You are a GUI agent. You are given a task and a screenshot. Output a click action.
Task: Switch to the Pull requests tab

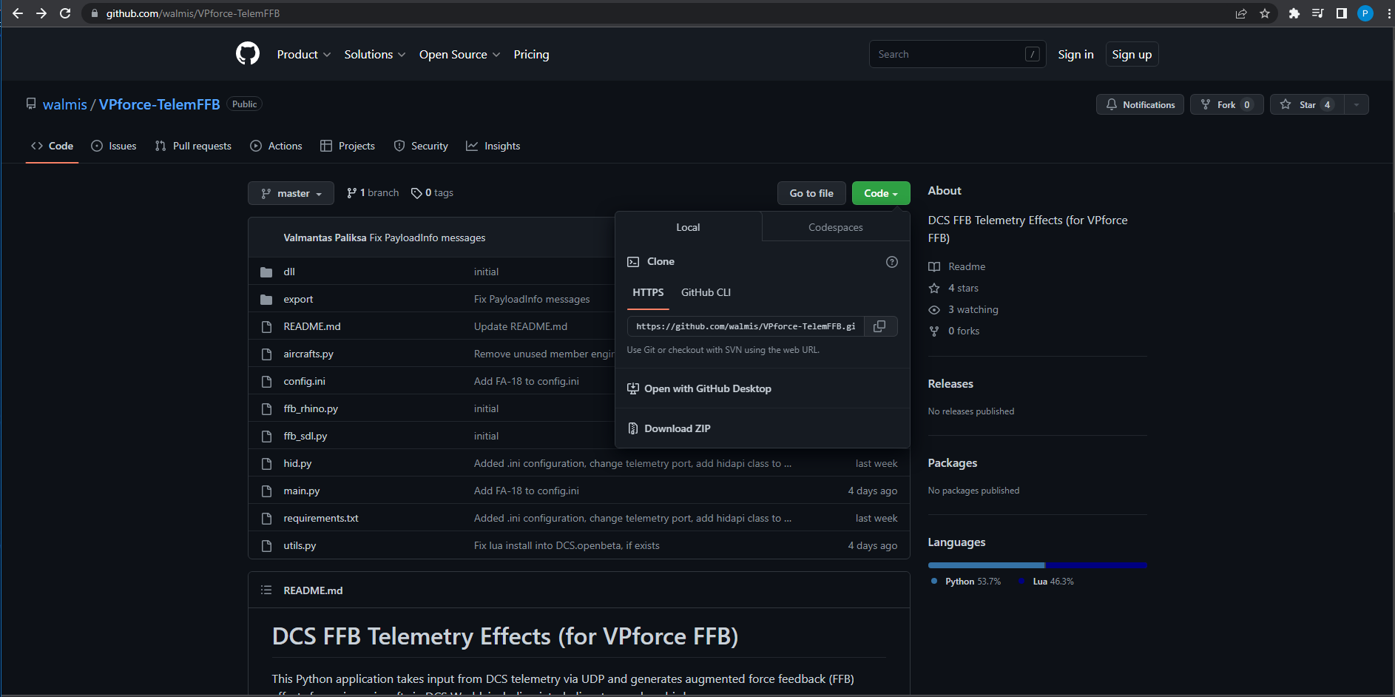click(x=193, y=146)
